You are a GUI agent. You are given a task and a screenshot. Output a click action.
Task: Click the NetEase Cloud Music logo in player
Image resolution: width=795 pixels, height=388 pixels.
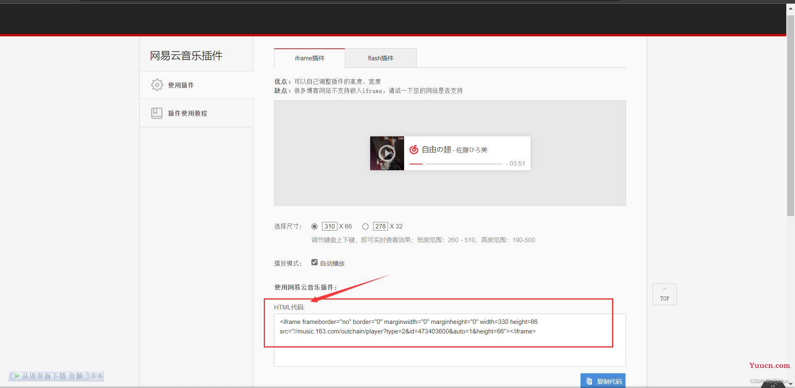click(414, 150)
